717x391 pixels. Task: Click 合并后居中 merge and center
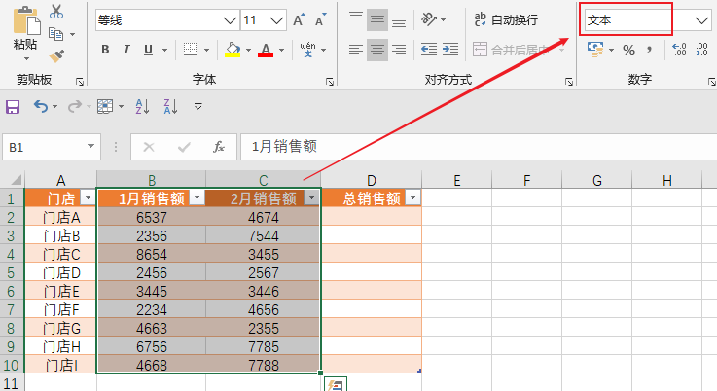coord(512,50)
